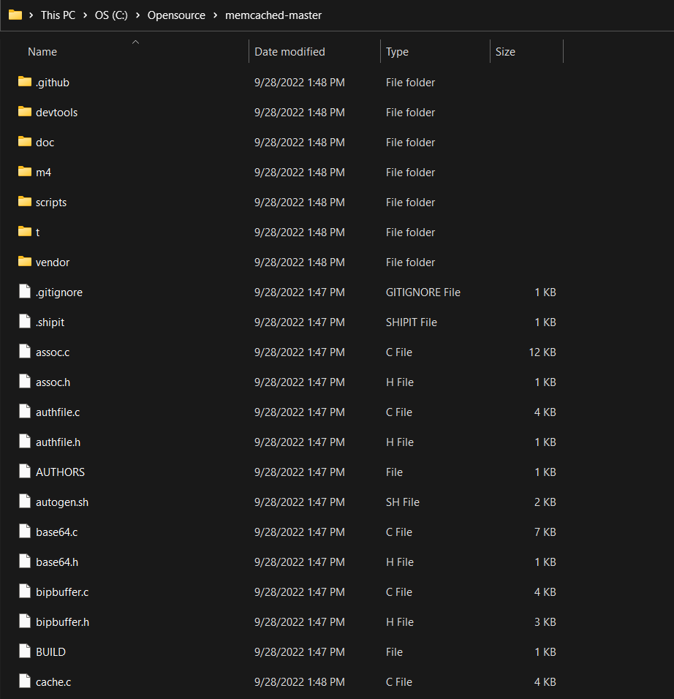Sort files by Date modified column
Viewport: 674px width, 699px height.
[x=289, y=52]
